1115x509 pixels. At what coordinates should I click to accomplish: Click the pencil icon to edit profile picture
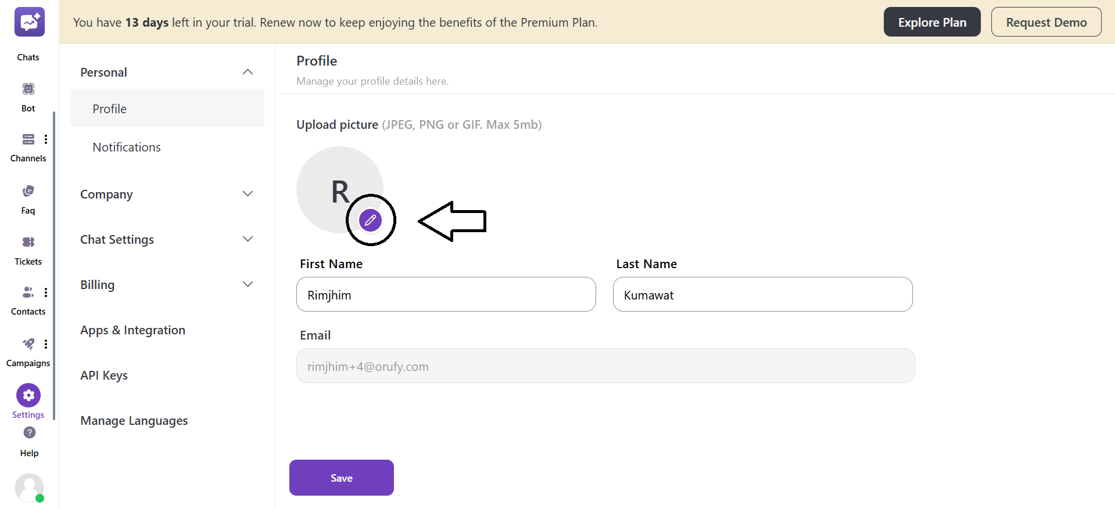371,220
